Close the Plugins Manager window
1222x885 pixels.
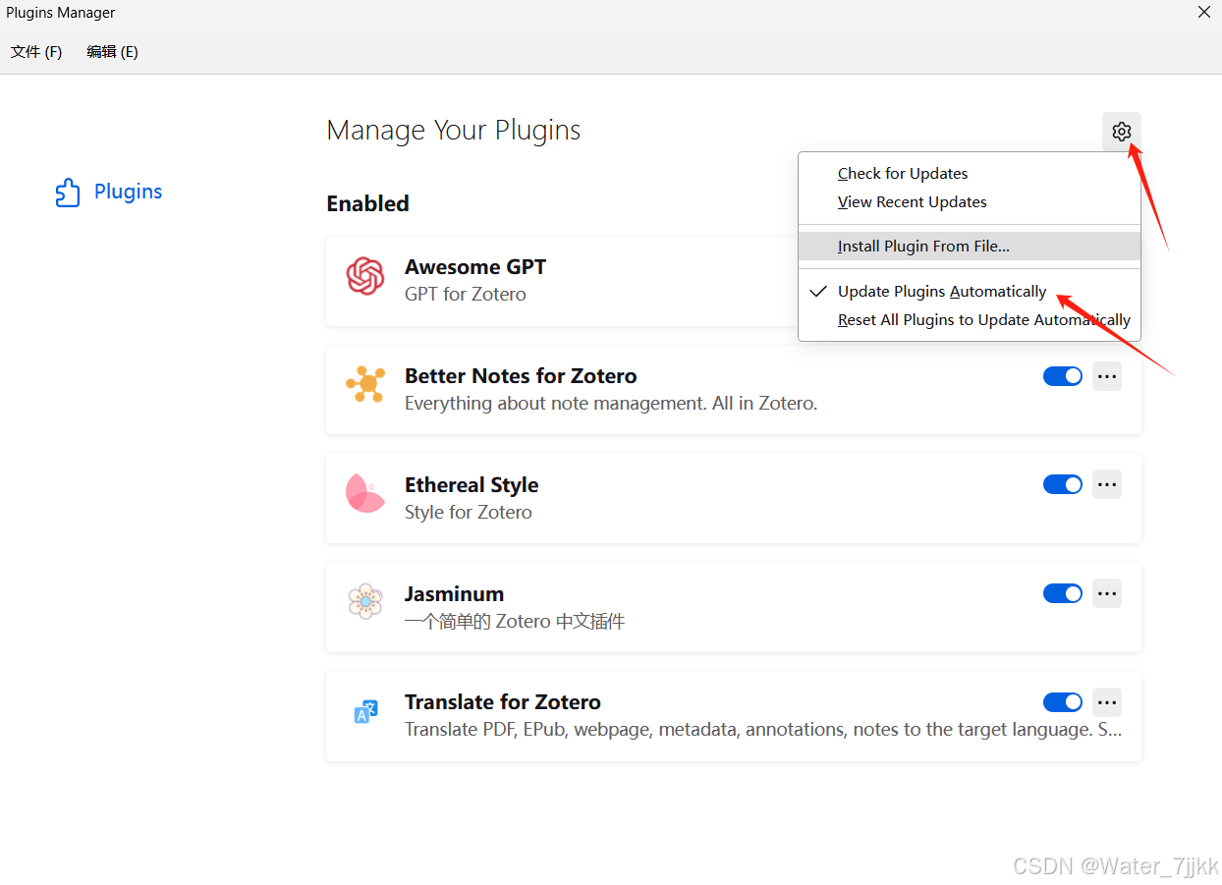pos(1203,13)
